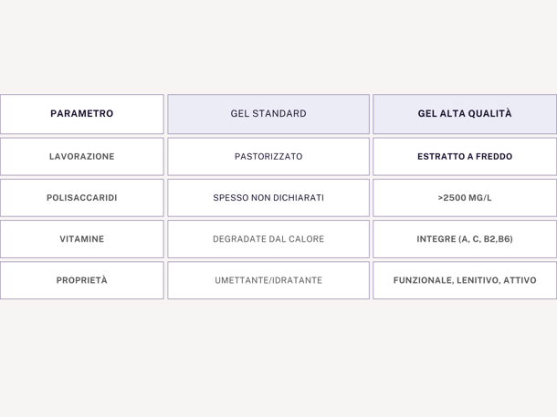Select the DEGRADATE DAL CALORE cell
This screenshot has height=417, width=557.
point(268,239)
